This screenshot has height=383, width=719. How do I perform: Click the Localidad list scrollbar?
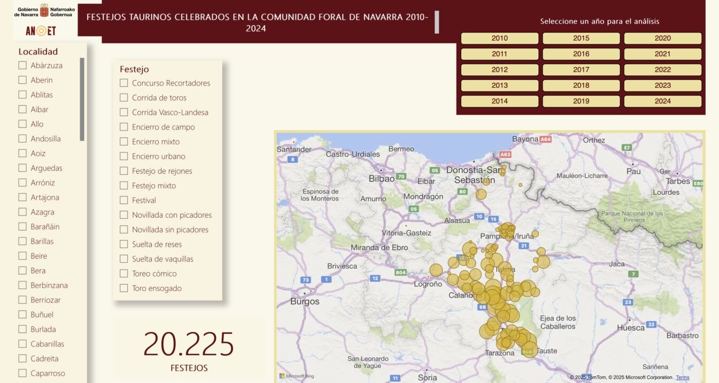tap(82, 99)
